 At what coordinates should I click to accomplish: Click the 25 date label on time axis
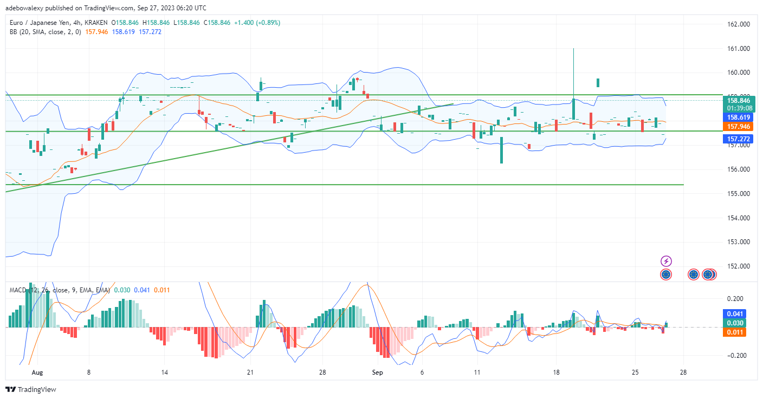tap(636, 373)
